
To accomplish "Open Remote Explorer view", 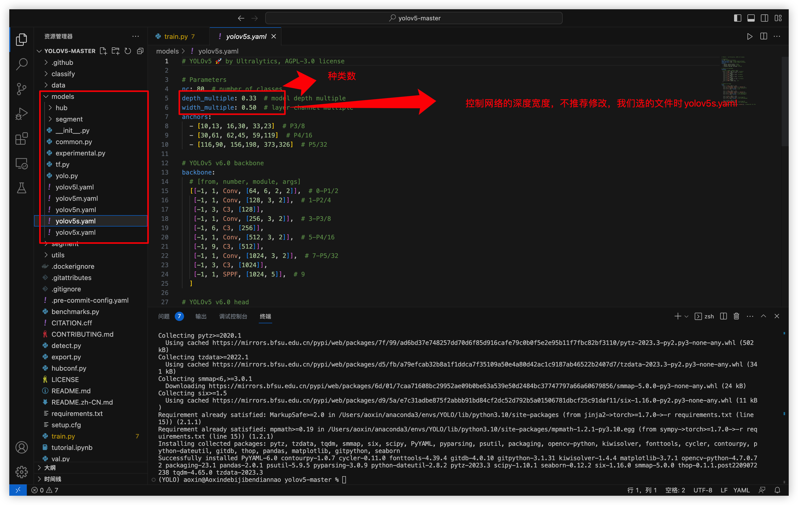I will [x=22, y=163].
